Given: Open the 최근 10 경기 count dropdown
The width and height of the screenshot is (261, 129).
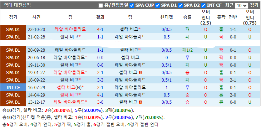Looking at the screenshot, I should coord(242,6).
